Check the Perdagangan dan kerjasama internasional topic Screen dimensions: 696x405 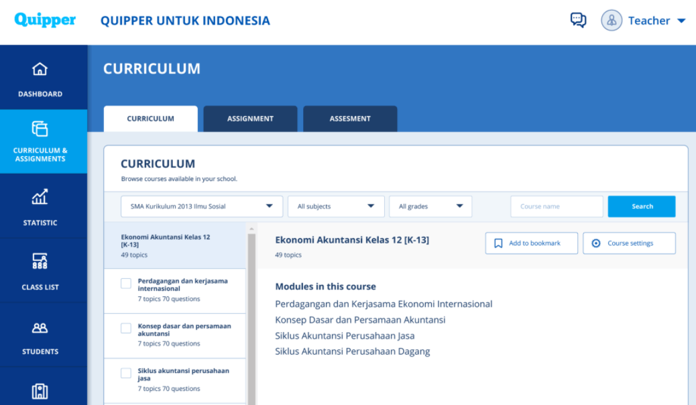pos(125,283)
